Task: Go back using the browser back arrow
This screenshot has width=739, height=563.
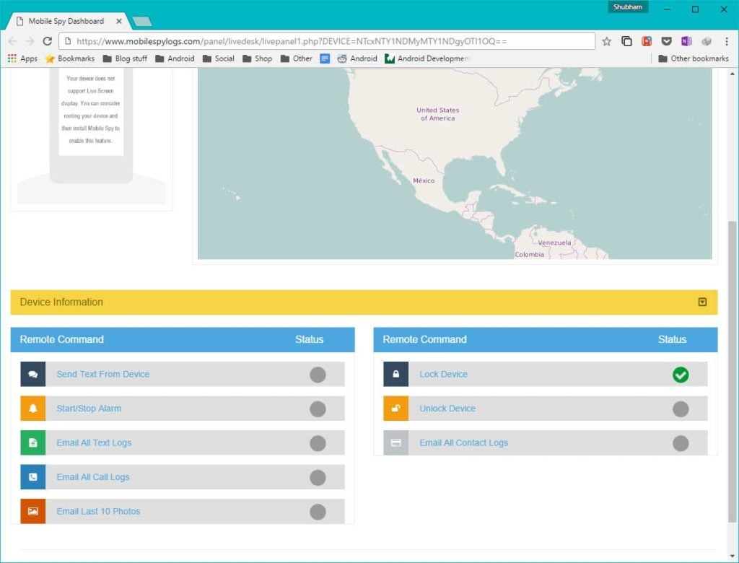Action: [13, 41]
